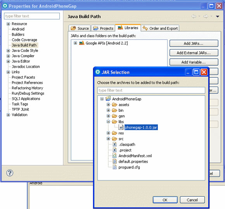
Task: Click the res folder icon
Action: click(x=114, y=133)
